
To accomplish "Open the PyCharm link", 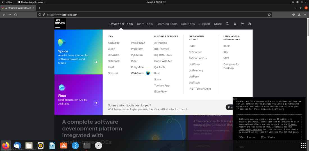I will (x=137, y=55).
